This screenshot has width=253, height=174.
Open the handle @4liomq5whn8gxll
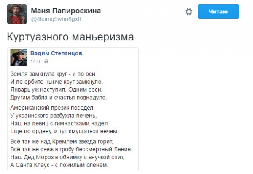pyautogui.click(x=56, y=19)
